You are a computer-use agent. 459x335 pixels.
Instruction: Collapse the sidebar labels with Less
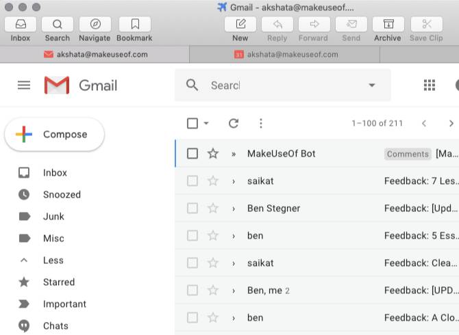point(53,260)
